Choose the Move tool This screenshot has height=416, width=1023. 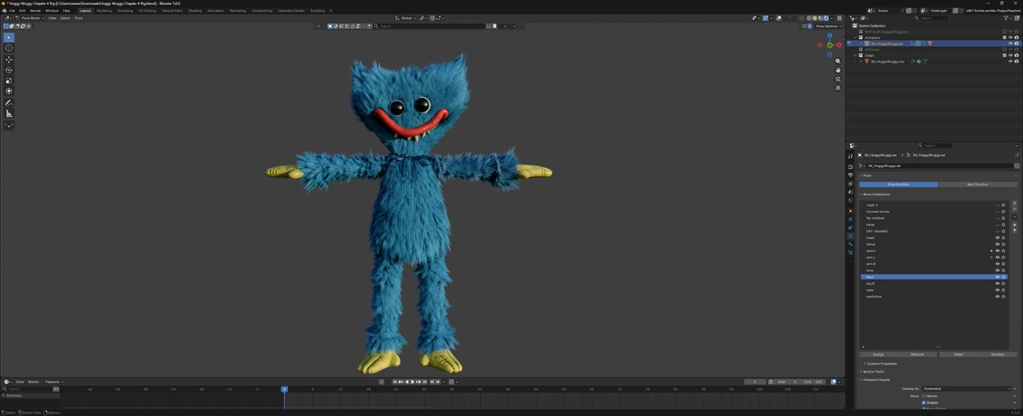click(x=9, y=60)
